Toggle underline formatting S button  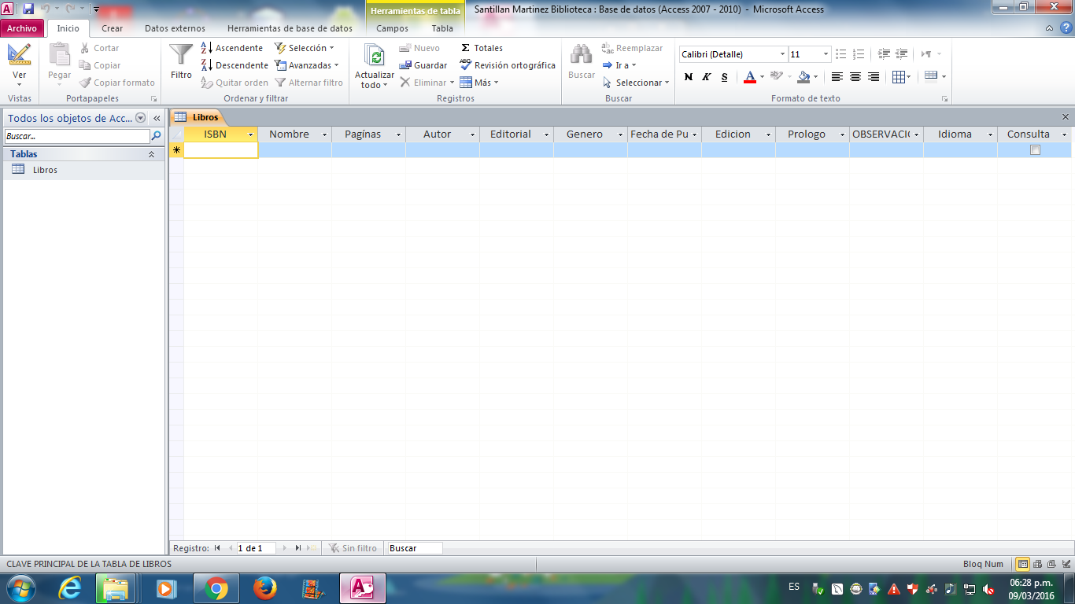click(x=725, y=77)
